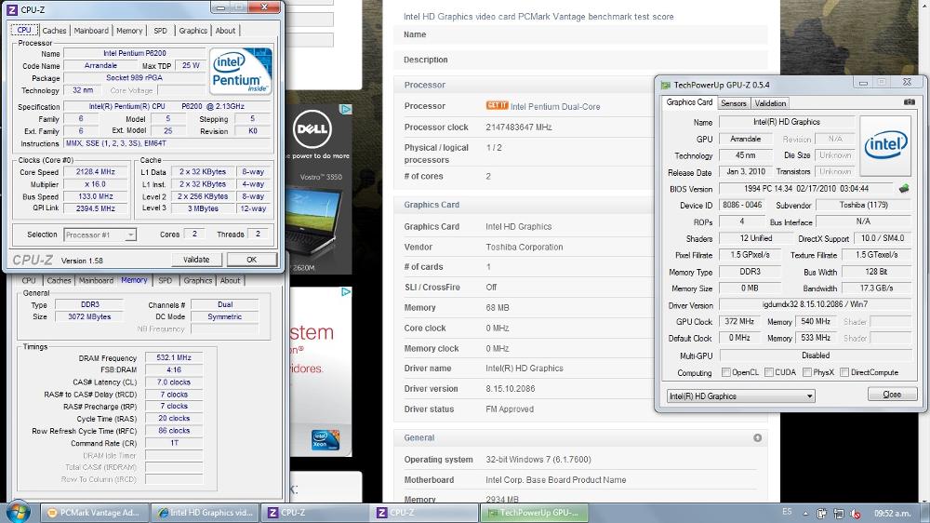The height and width of the screenshot is (523, 930).
Task: Select the Graphics Card tab in GPU-Z
Action: tap(689, 102)
